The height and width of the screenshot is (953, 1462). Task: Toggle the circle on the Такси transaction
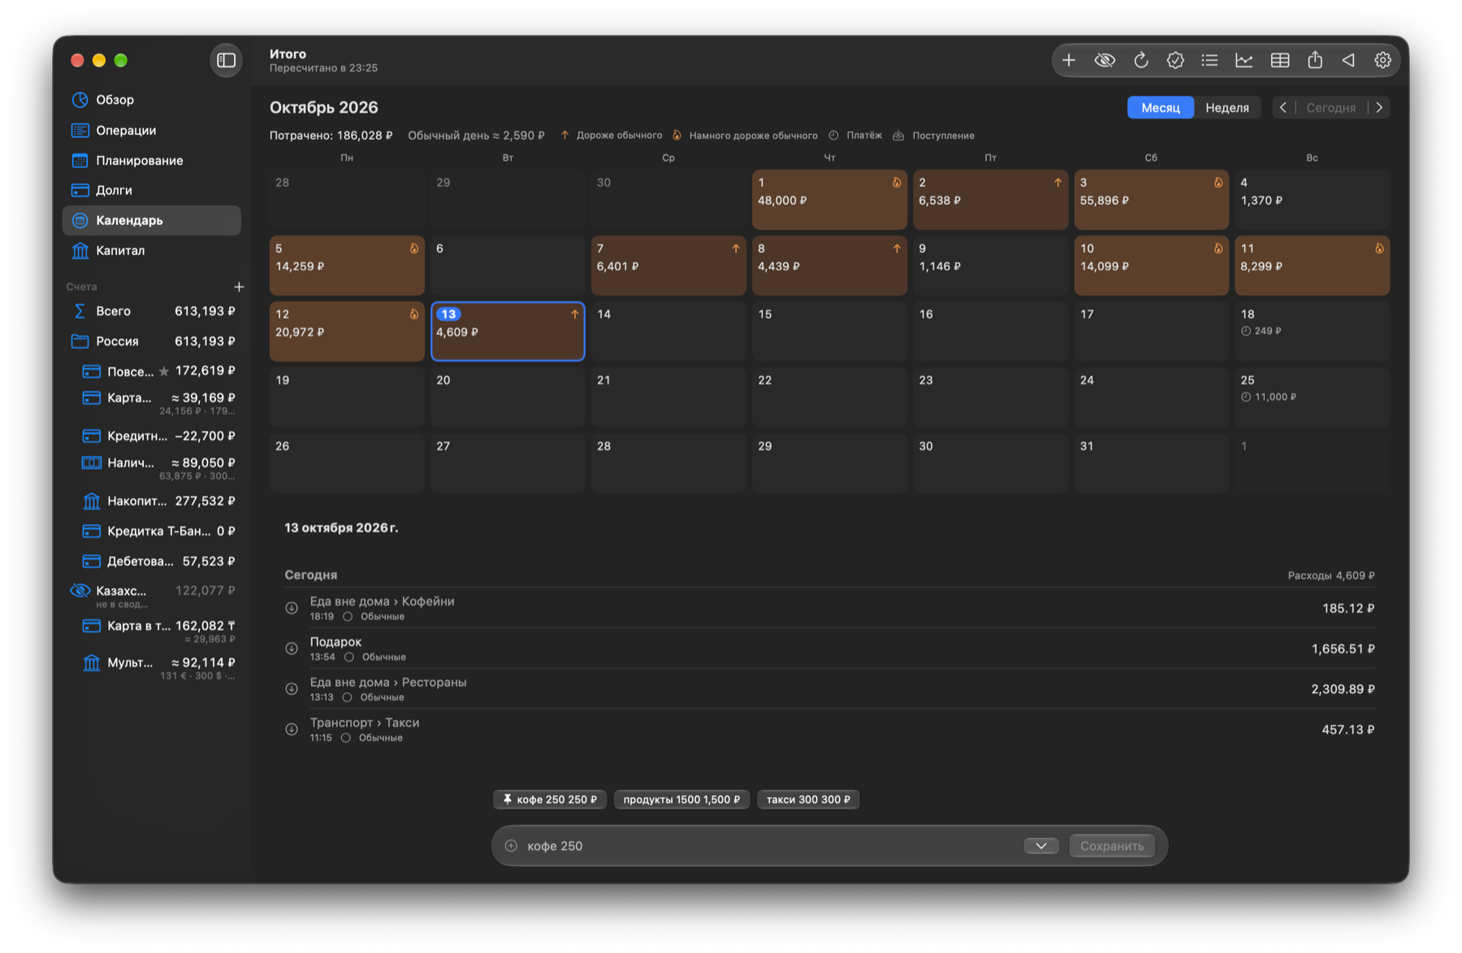[x=346, y=739]
